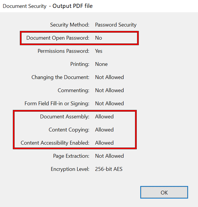Screen dimensions: 198x207
Task: Click the Commenting label
Action: click(x=73, y=90)
